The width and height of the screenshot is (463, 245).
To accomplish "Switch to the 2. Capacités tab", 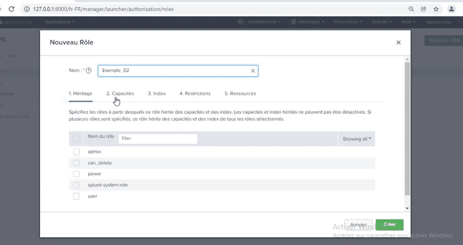I will pos(120,94).
